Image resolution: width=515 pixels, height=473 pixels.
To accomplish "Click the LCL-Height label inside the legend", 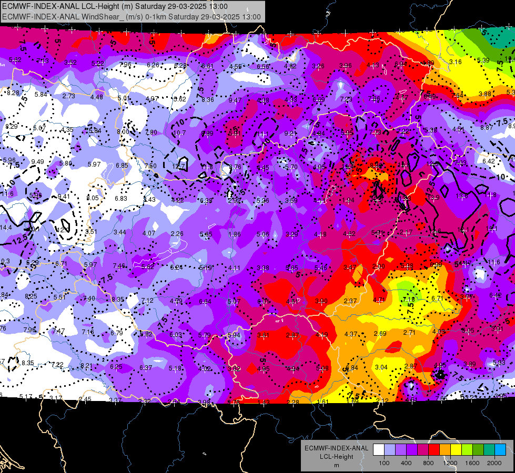I will coord(336,457).
